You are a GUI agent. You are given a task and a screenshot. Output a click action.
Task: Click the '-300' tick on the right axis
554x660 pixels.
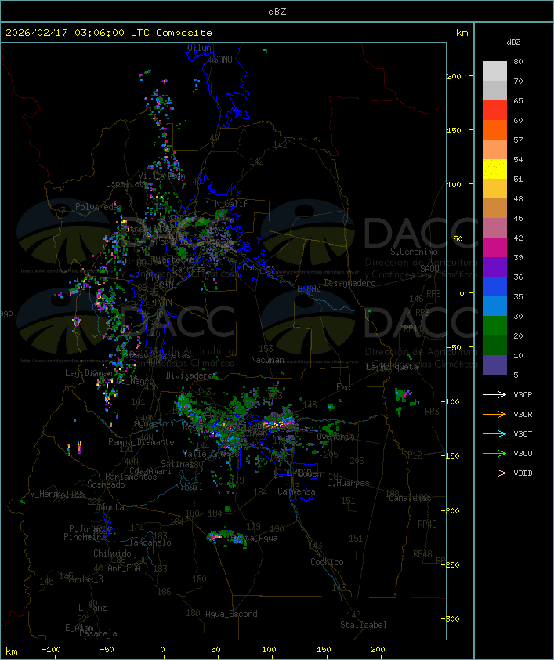coord(452,618)
